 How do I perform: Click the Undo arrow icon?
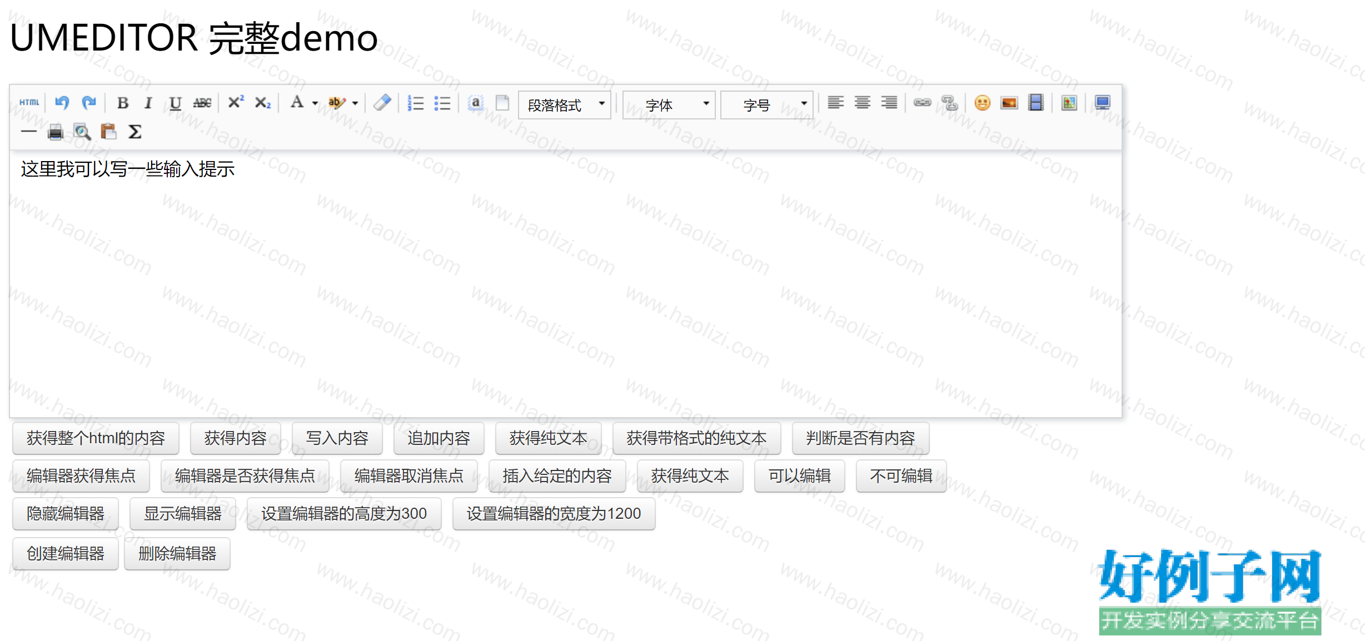click(x=62, y=103)
